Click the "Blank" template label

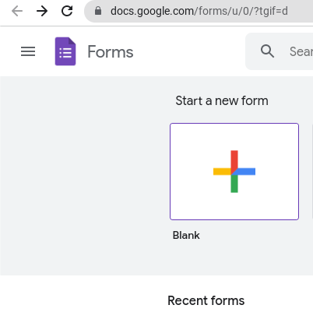[186, 235]
